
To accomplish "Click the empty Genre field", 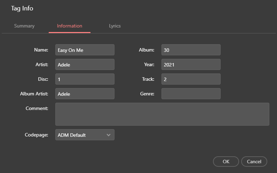I will (x=191, y=94).
